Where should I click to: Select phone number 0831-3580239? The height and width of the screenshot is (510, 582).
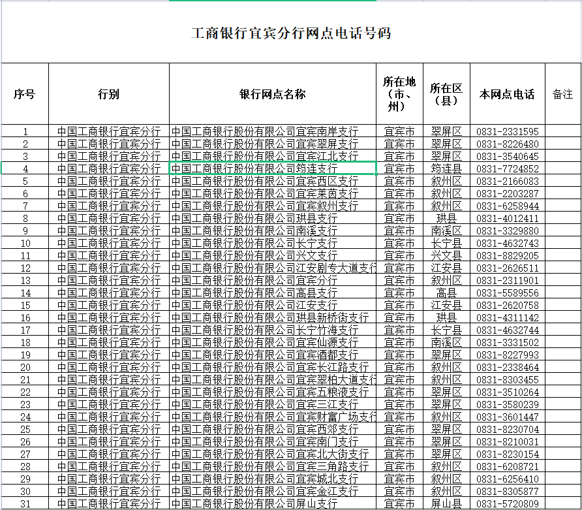coord(508,404)
